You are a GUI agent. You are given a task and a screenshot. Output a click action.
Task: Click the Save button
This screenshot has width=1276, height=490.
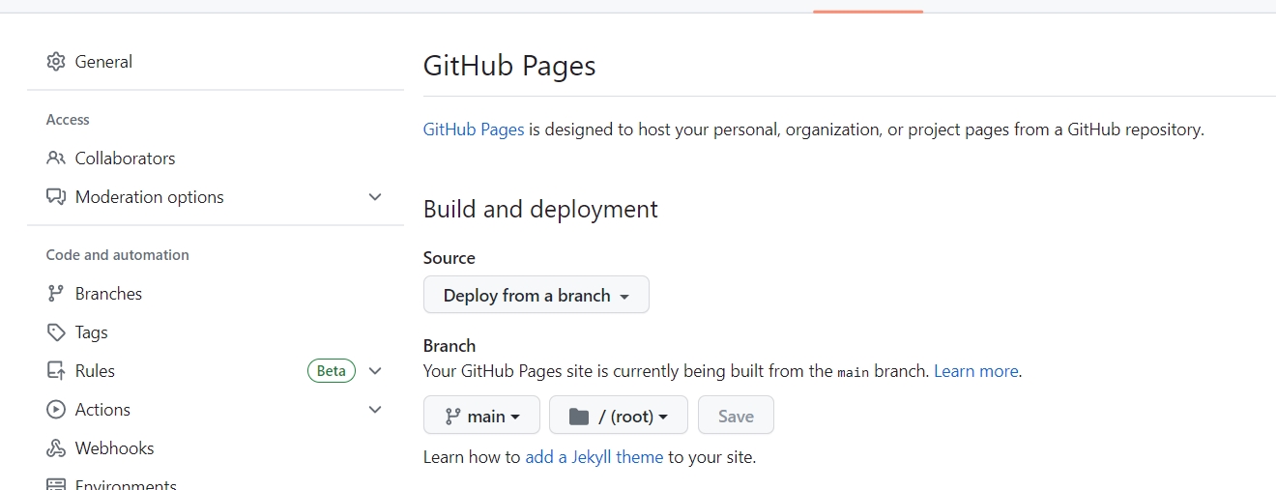(736, 415)
